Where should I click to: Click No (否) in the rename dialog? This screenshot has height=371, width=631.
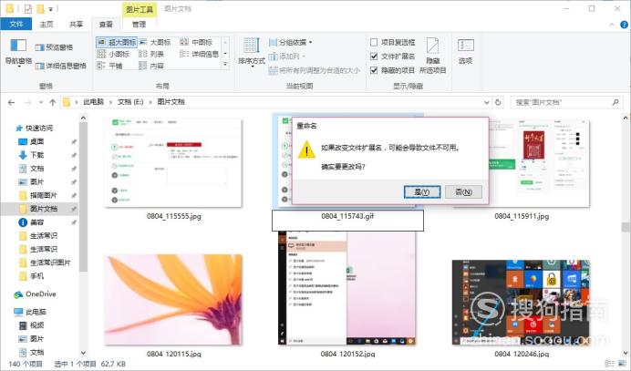[463, 192]
